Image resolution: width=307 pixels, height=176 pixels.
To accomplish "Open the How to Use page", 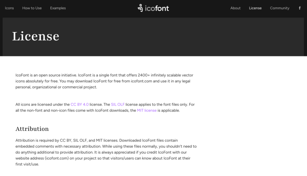I will tap(32, 8).
